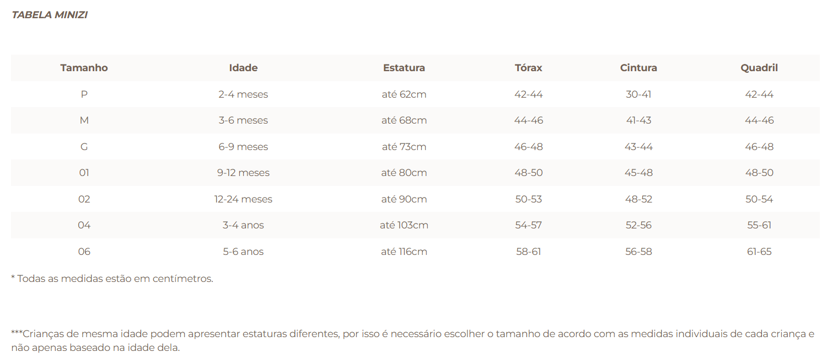Click the até 103cm stature cell

point(404,225)
